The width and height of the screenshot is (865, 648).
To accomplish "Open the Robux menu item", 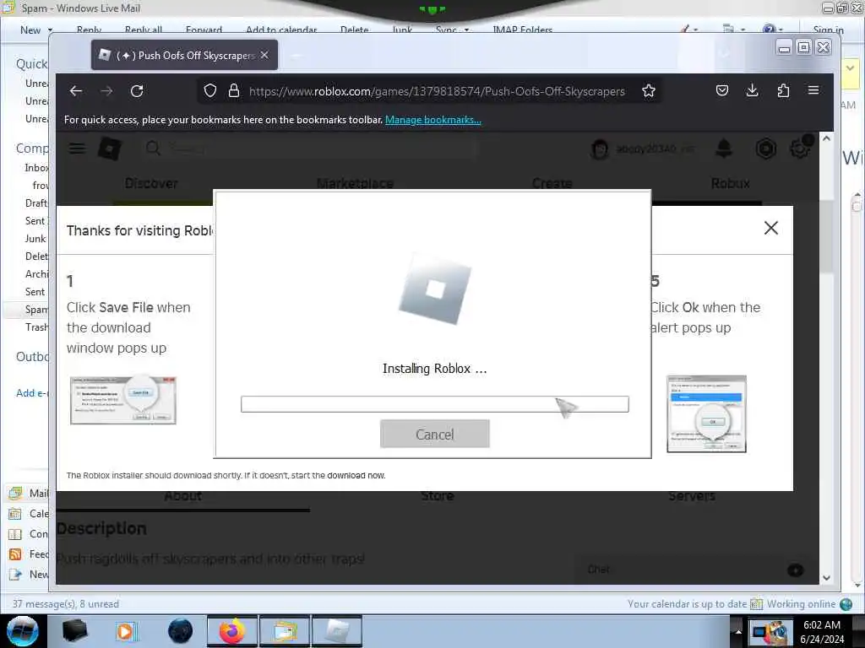I will pos(731,183).
